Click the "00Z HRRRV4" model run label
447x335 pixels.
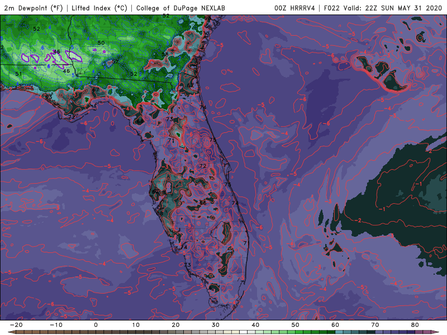pos(294,8)
